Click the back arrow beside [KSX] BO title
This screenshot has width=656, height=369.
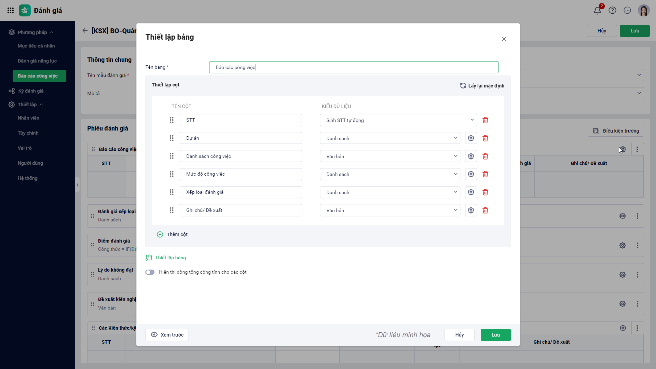(85, 31)
